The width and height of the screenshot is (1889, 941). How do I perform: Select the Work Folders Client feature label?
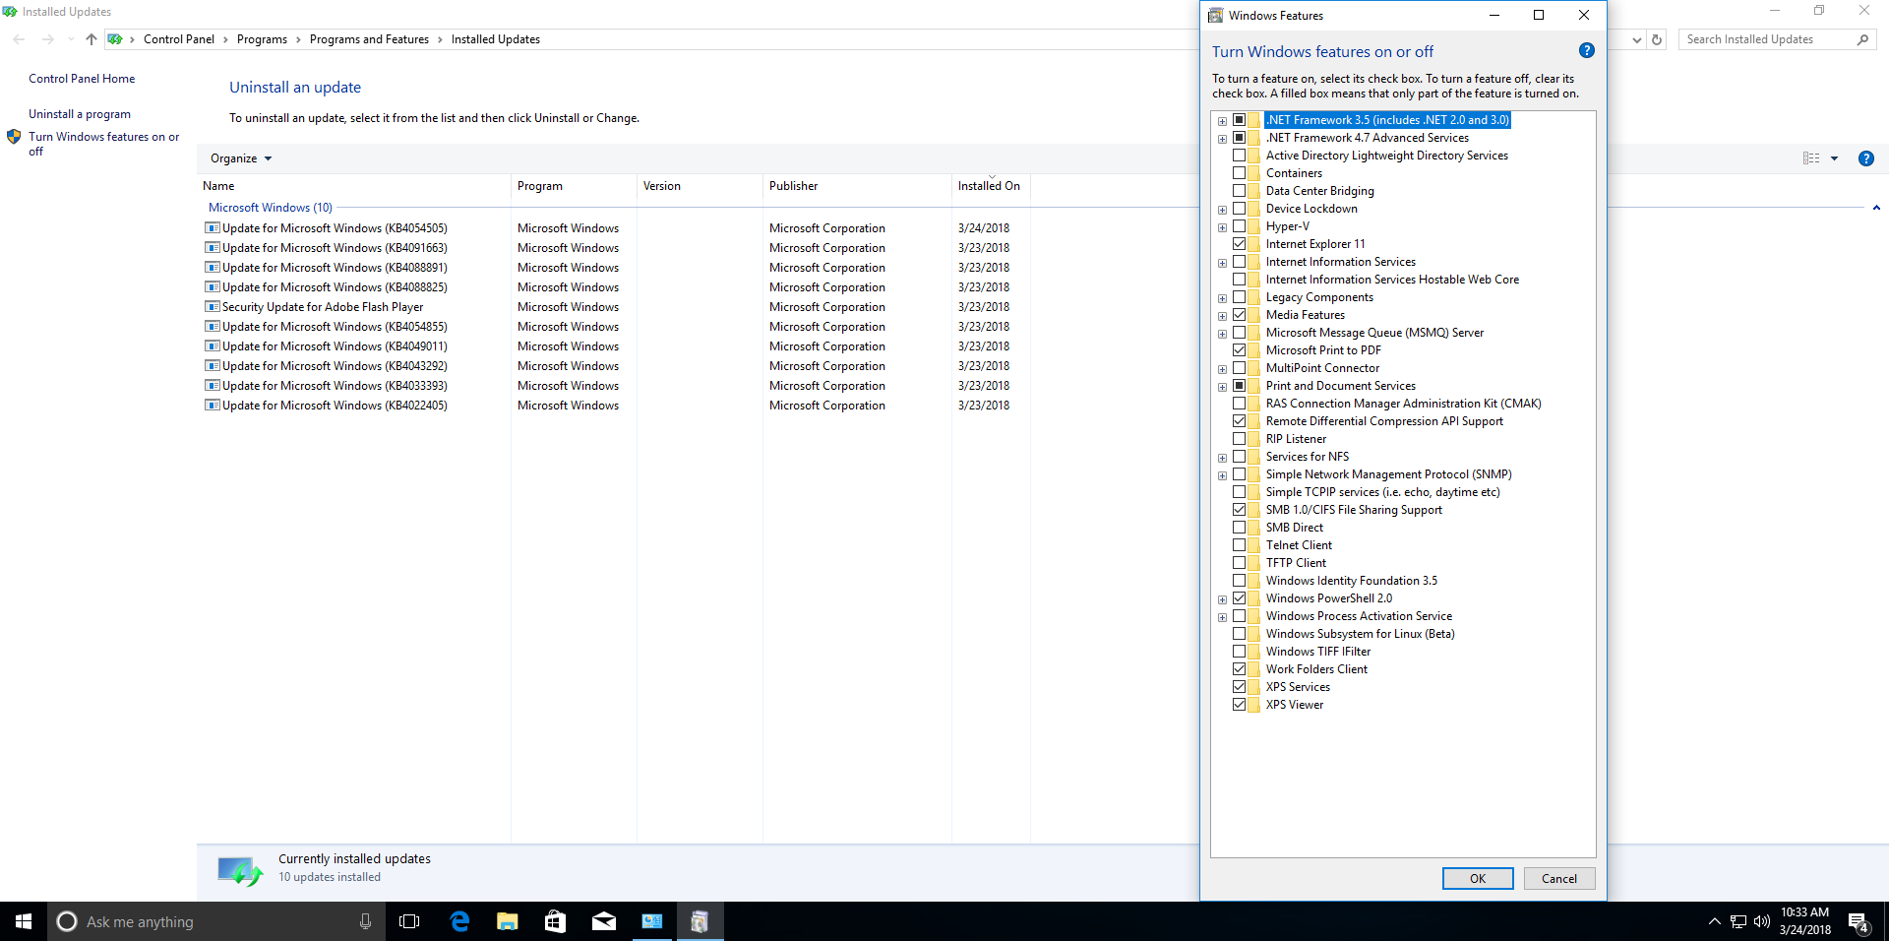tap(1316, 669)
